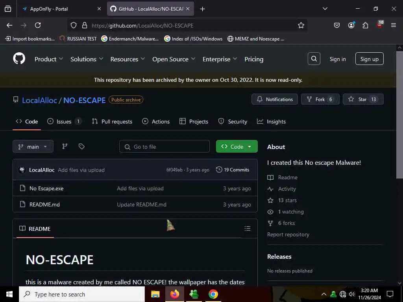Expand the Enterprise menu

220,59
